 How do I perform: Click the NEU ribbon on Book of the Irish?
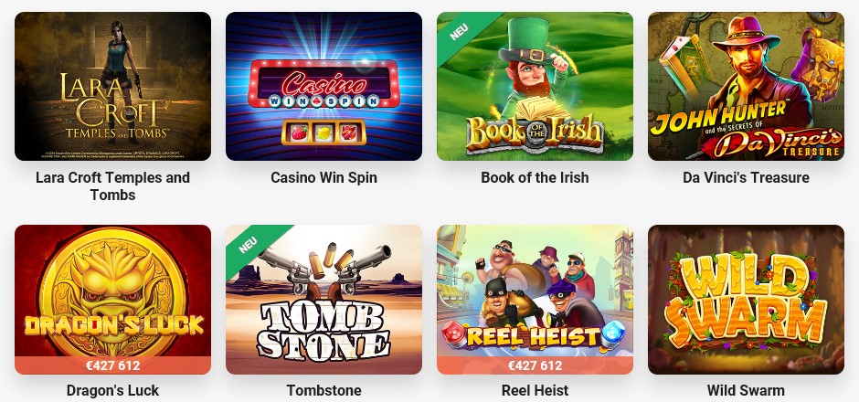[x=459, y=31]
